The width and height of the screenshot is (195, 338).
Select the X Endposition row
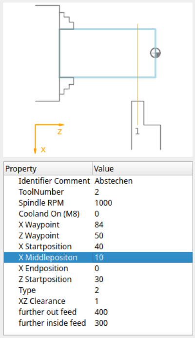tap(98, 268)
